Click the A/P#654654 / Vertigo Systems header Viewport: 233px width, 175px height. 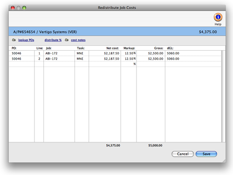pos(45,32)
